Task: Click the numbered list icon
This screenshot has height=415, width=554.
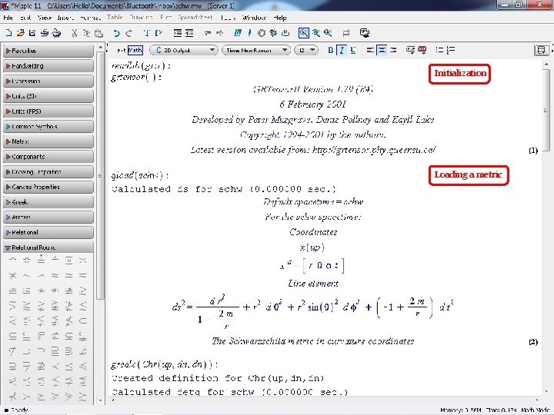Action: tap(451, 50)
